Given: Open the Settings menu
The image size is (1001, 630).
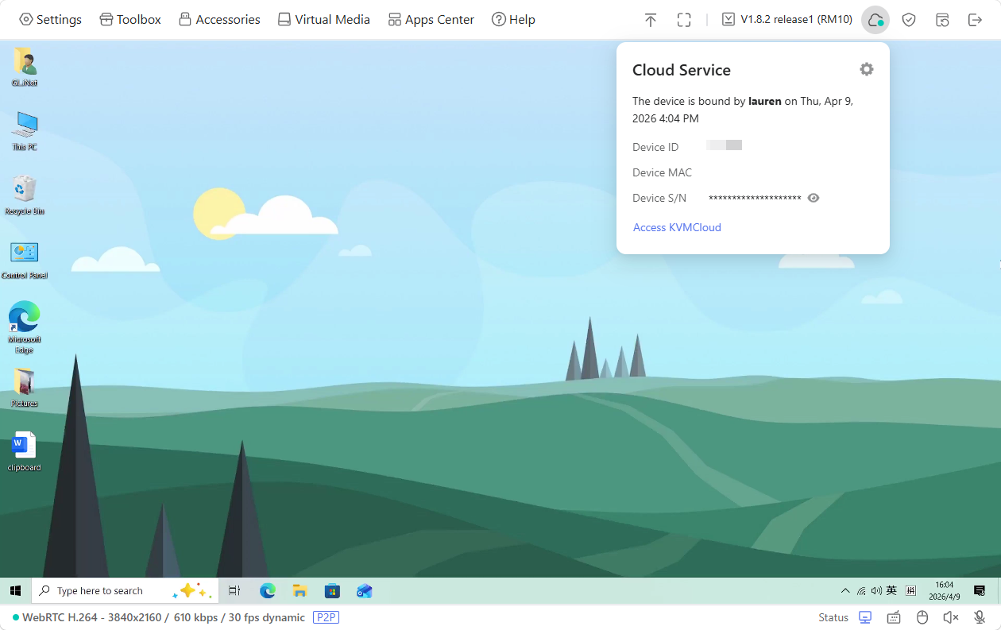Looking at the screenshot, I should pos(51,20).
